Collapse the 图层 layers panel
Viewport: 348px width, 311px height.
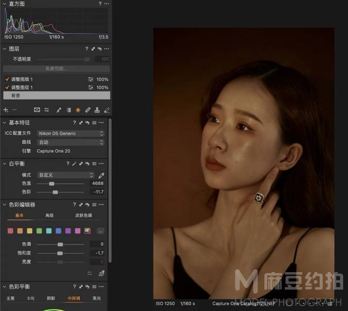[x=4, y=49]
